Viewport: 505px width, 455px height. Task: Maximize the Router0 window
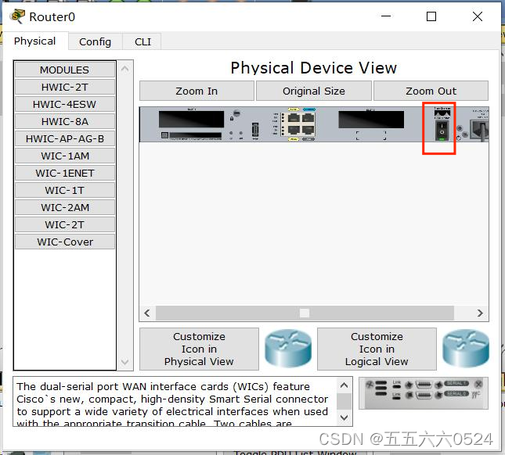coord(431,16)
